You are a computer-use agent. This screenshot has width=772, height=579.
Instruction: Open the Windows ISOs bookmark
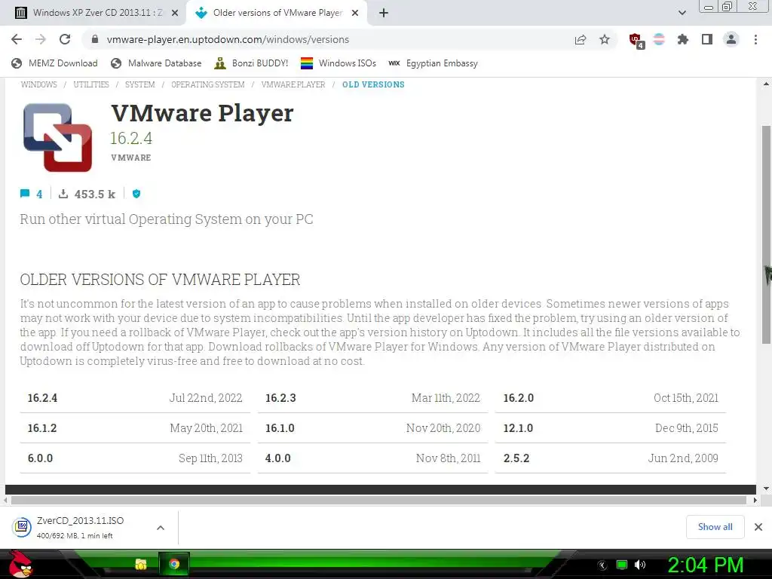(339, 63)
